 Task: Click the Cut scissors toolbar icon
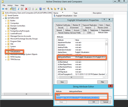[18, 9]
